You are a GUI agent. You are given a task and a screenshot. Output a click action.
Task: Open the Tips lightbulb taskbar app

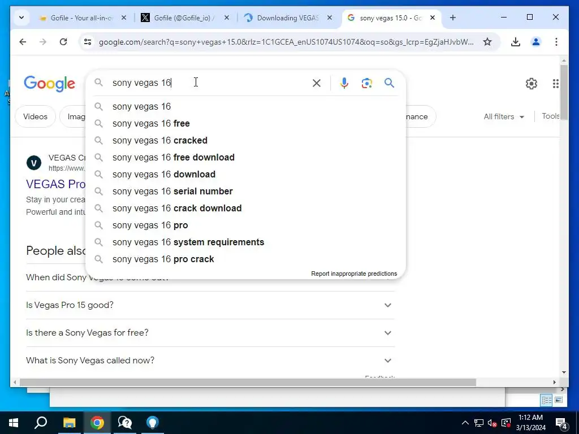tap(152, 423)
